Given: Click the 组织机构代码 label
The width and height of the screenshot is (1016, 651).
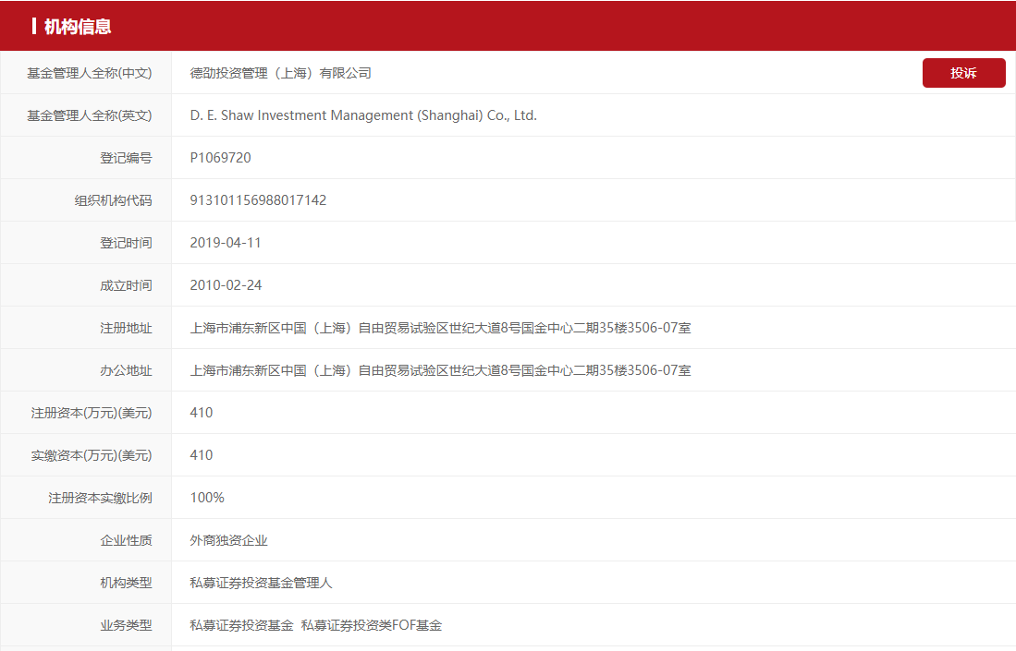Looking at the screenshot, I should [114, 200].
